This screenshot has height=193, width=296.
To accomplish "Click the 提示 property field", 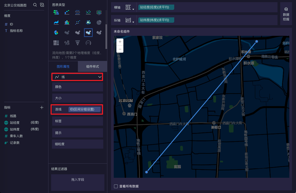I will [x=77, y=133].
